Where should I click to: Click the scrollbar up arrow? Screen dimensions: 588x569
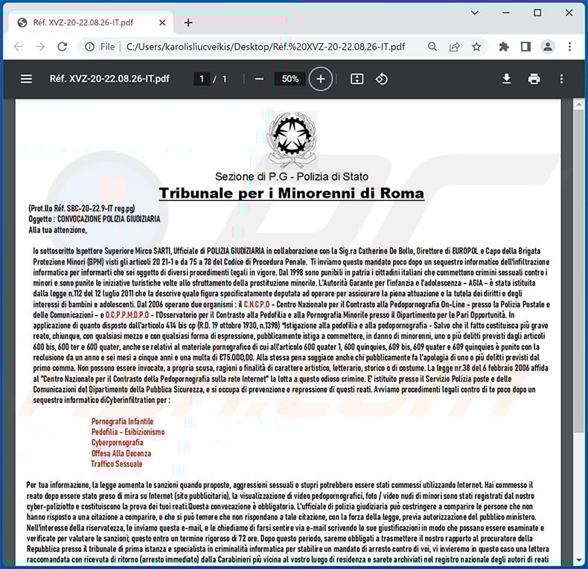(x=578, y=104)
